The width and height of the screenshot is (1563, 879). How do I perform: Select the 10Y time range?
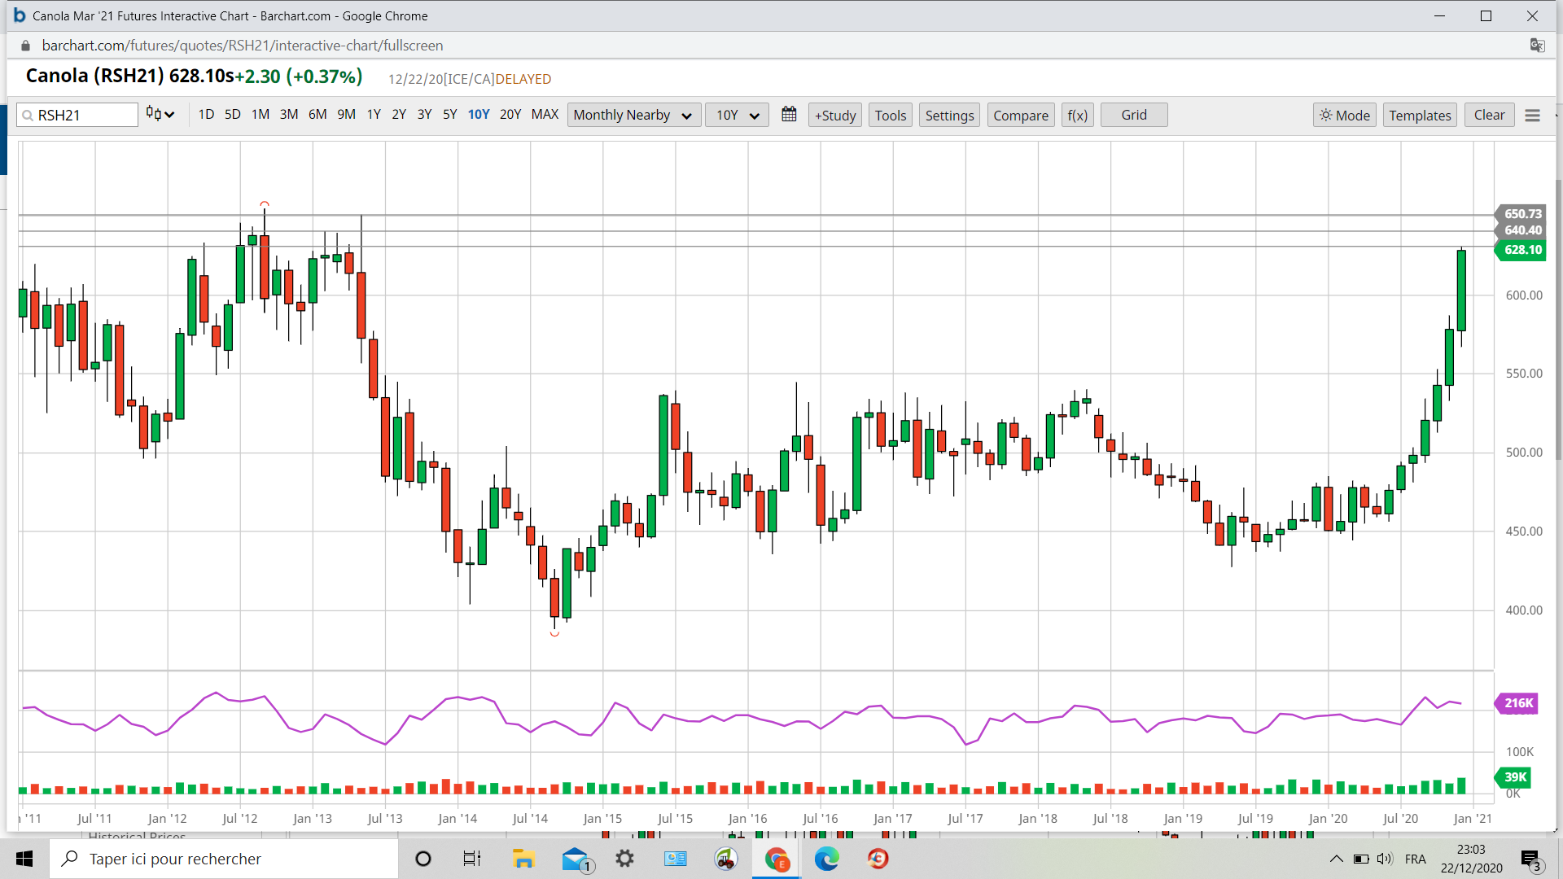tap(479, 115)
